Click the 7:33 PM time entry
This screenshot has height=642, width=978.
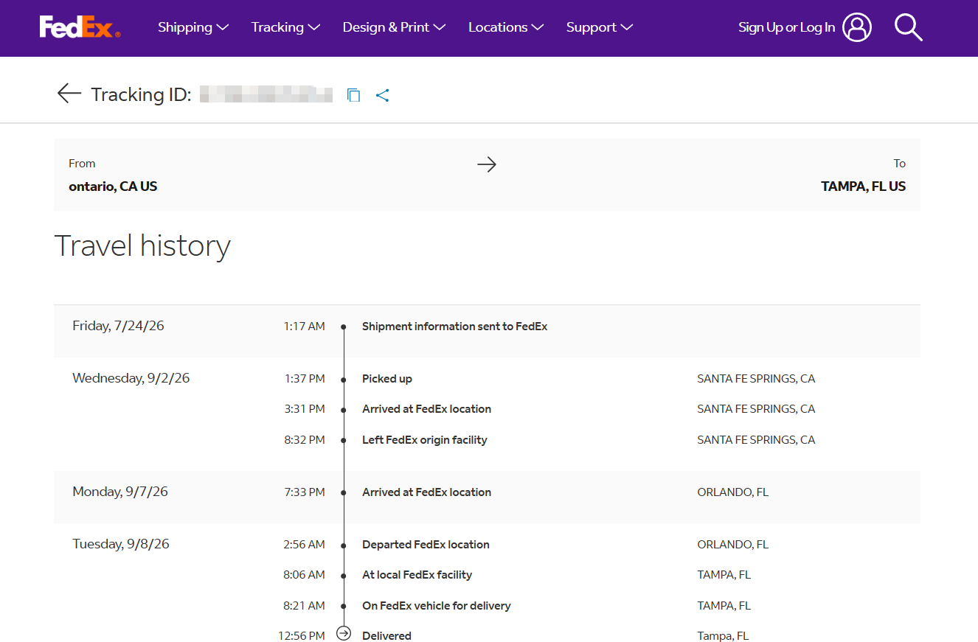(304, 492)
